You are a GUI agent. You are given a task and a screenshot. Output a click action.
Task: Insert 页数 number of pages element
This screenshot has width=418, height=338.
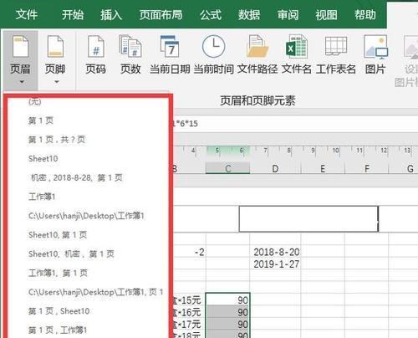click(130, 55)
